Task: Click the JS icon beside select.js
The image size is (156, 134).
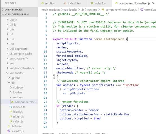Action: (x=11, y=121)
